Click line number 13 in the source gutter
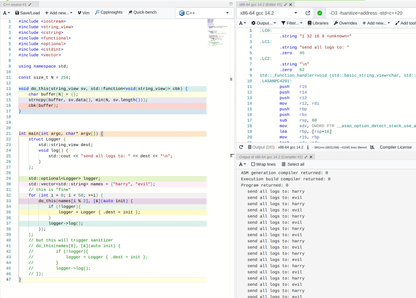This screenshot has height=298, width=416. 8,89
